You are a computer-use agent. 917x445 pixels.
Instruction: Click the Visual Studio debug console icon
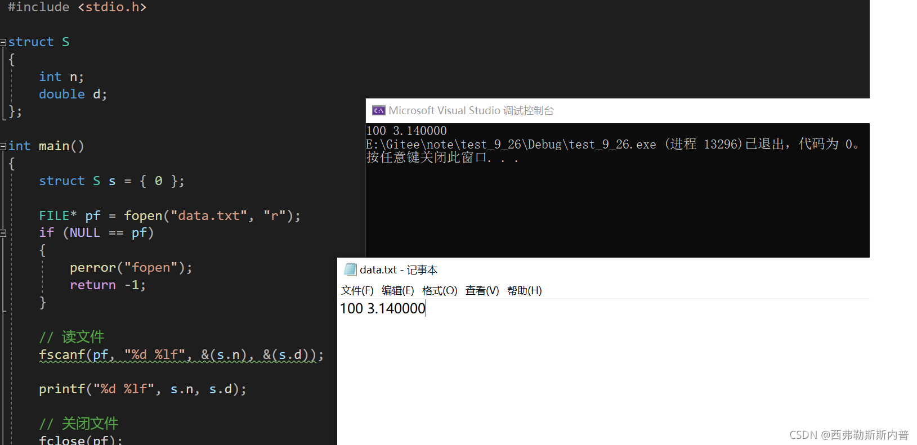[379, 110]
